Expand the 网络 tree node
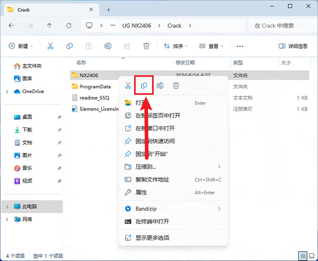This screenshot has height=261, width=318. [7, 220]
